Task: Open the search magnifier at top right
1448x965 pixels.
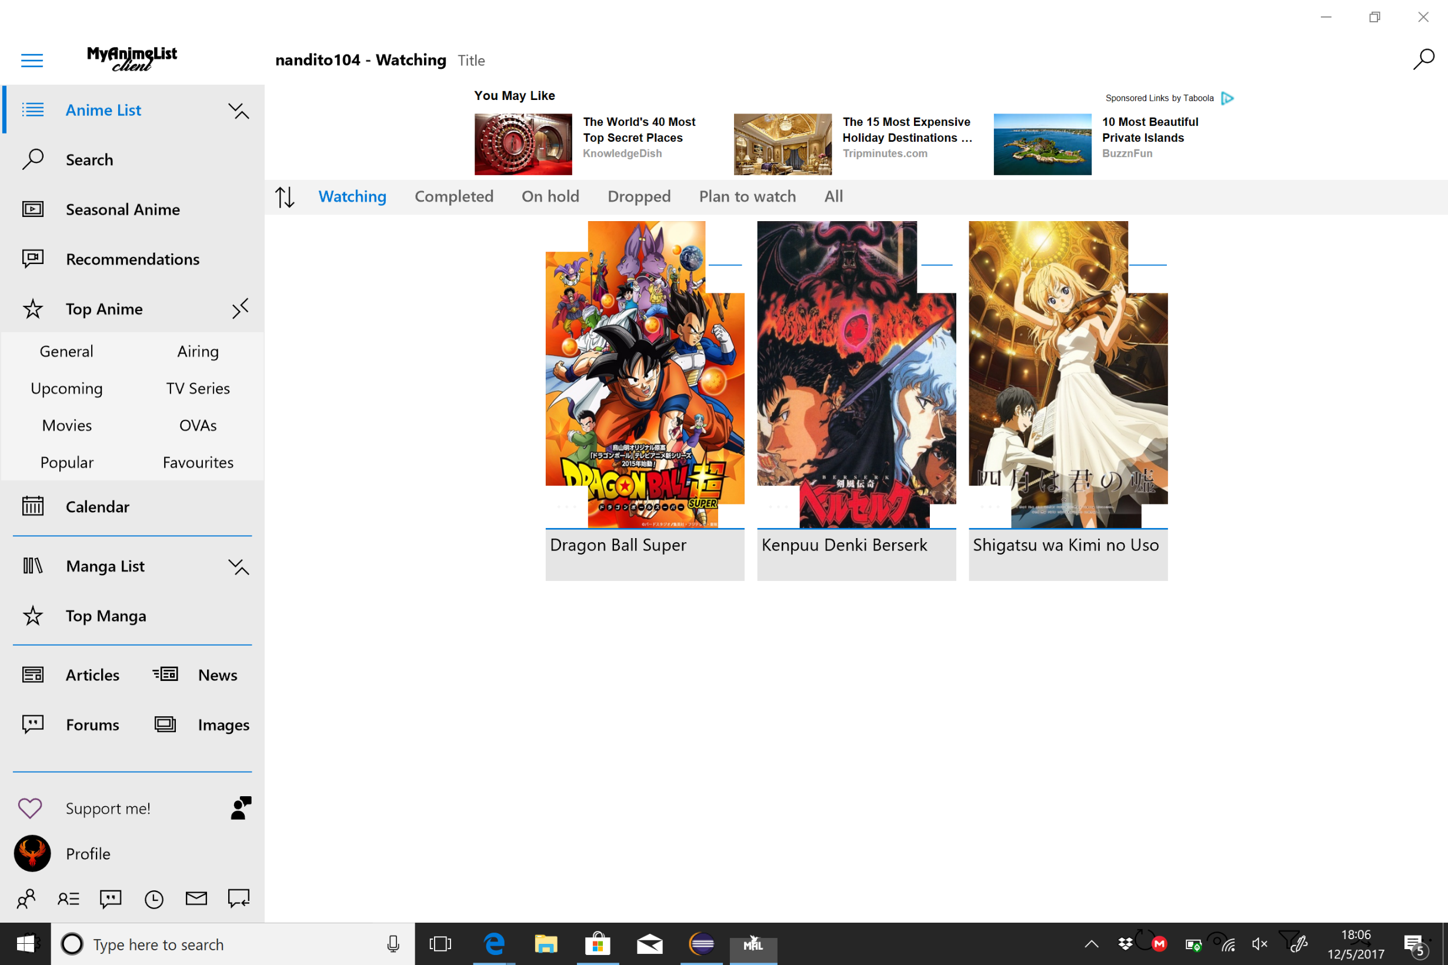Action: pyautogui.click(x=1423, y=60)
